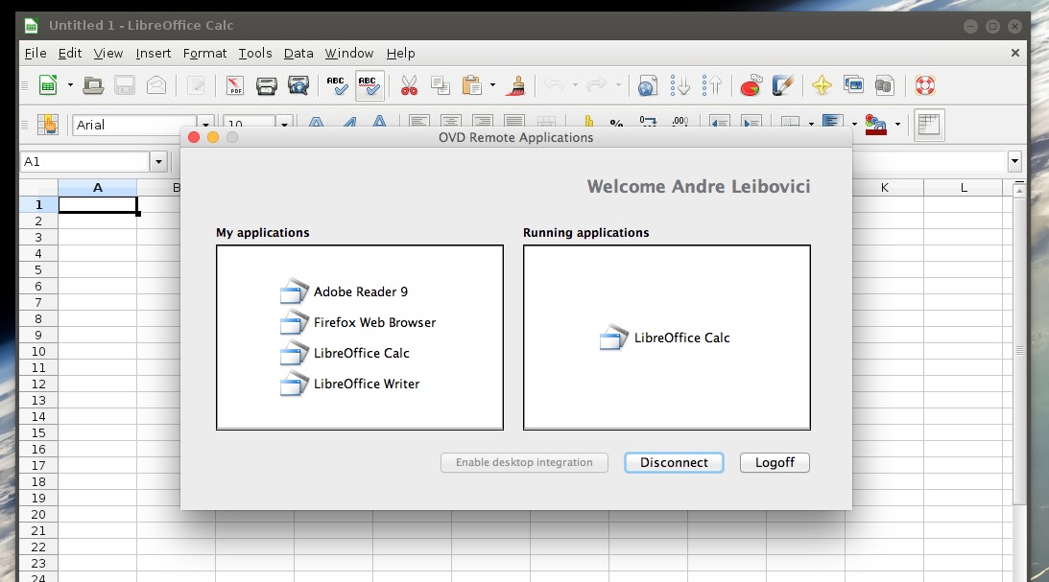1049x582 pixels.
Task: Click the Disconnect button
Action: pyautogui.click(x=674, y=462)
